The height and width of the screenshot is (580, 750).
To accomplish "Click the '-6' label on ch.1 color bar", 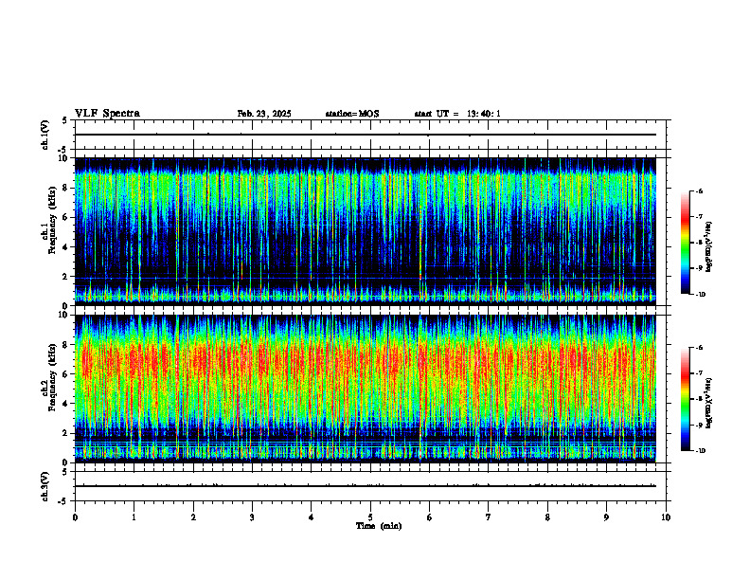I will [699, 191].
